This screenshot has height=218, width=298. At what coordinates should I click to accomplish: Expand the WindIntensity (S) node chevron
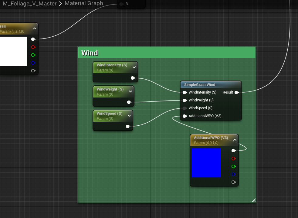(134, 67)
